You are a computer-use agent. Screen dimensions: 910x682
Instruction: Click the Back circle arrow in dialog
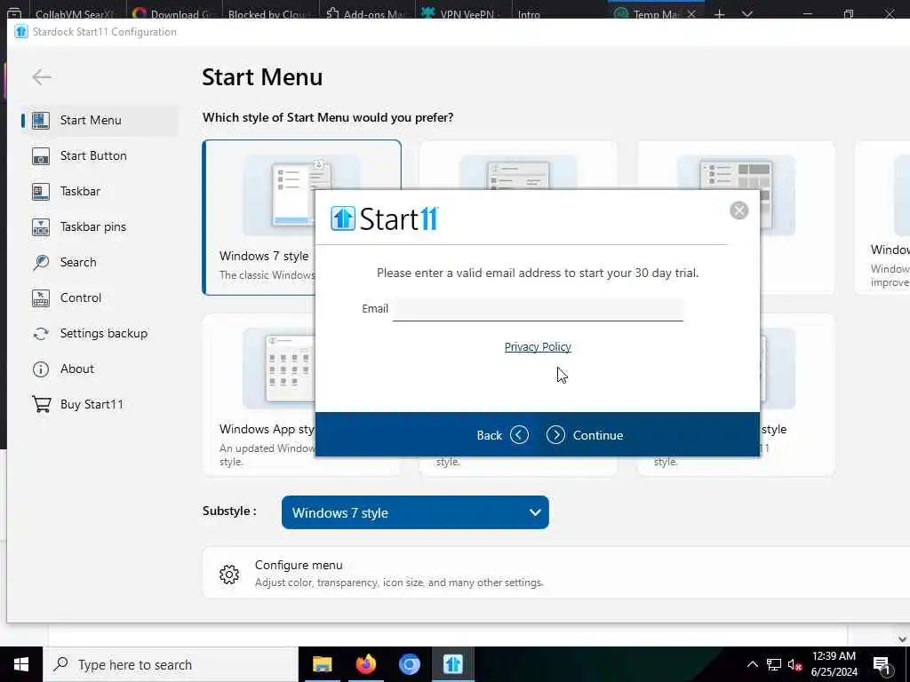coord(519,435)
